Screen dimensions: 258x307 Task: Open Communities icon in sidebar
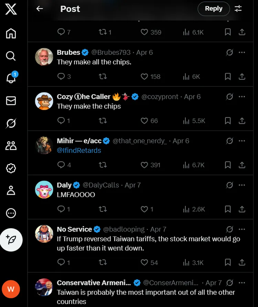coord(11,146)
